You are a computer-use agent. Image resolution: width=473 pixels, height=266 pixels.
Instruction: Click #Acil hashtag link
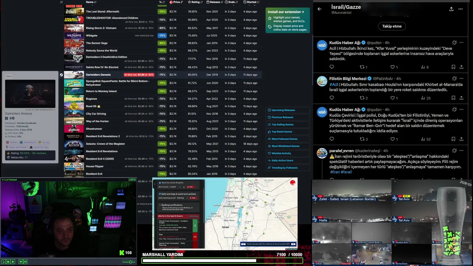click(x=334, y=85)
